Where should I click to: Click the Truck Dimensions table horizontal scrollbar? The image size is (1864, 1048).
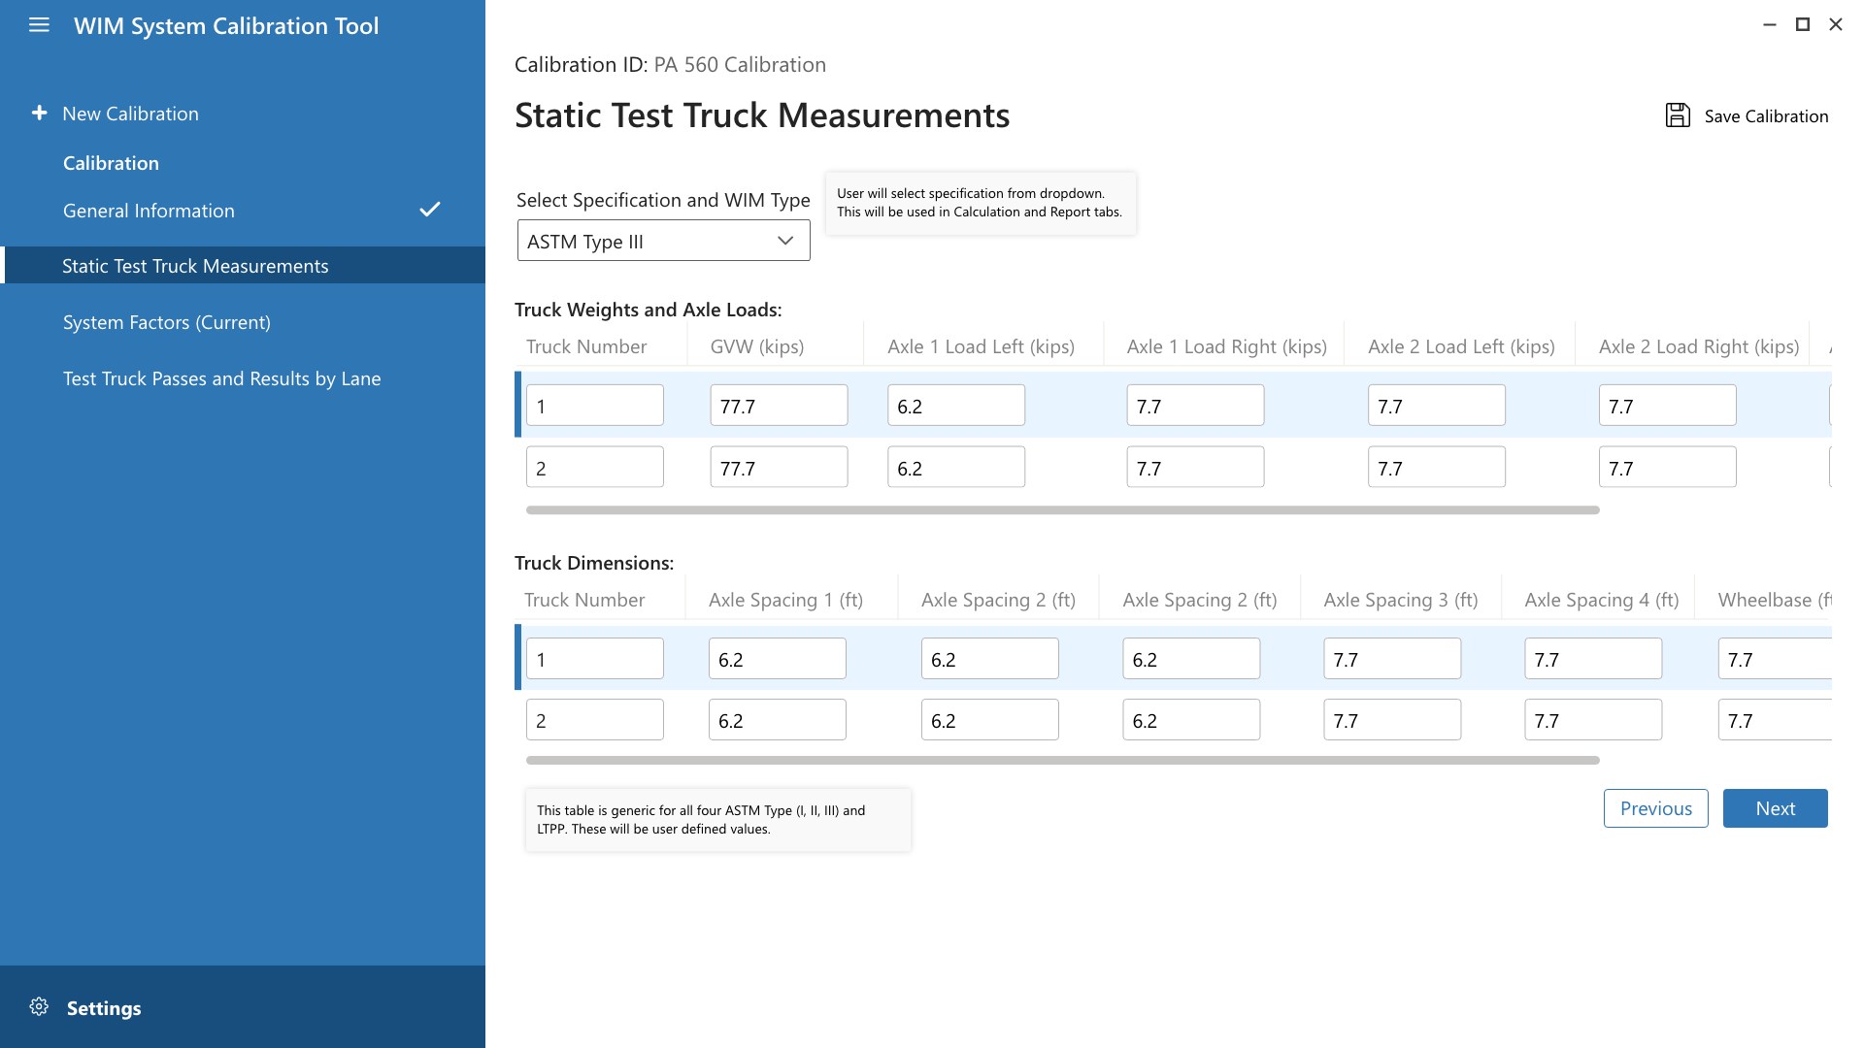coord(1062,760)
